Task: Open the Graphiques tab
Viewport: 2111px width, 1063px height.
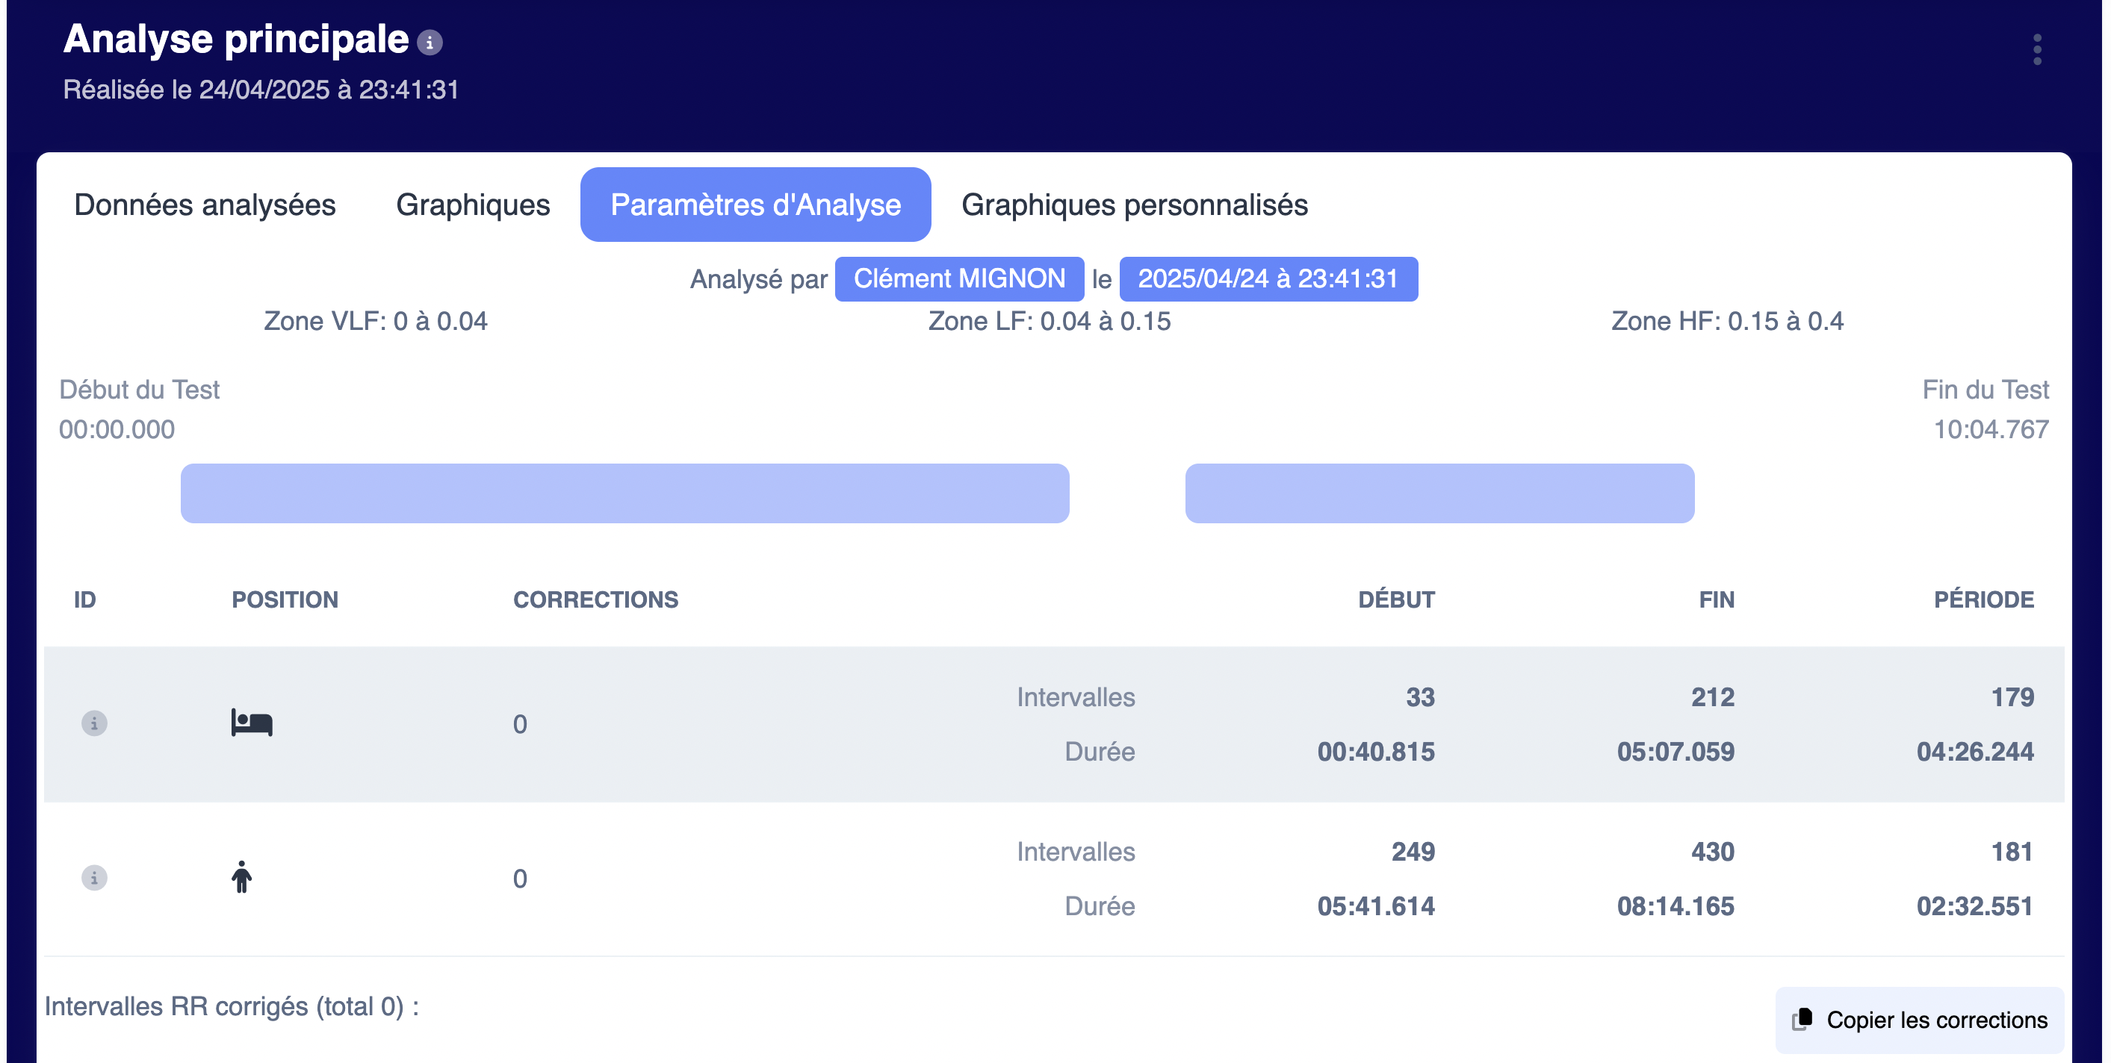Action: tap(473, 205)
